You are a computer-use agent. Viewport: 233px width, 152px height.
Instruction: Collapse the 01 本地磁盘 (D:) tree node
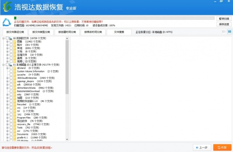(3, 65)
